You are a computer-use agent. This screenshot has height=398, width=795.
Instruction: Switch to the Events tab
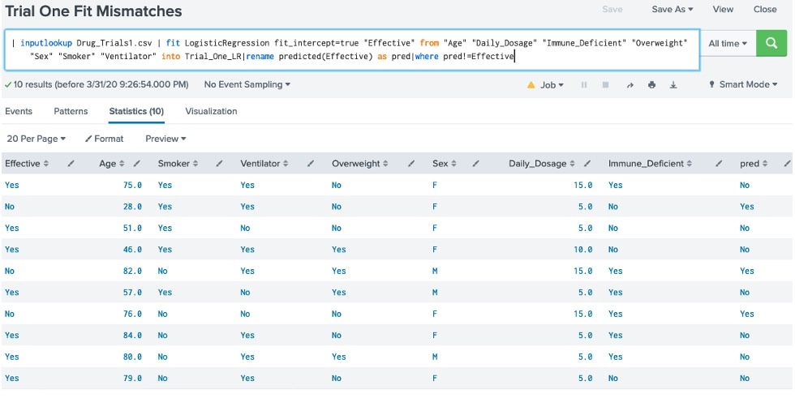pos(19,111)
